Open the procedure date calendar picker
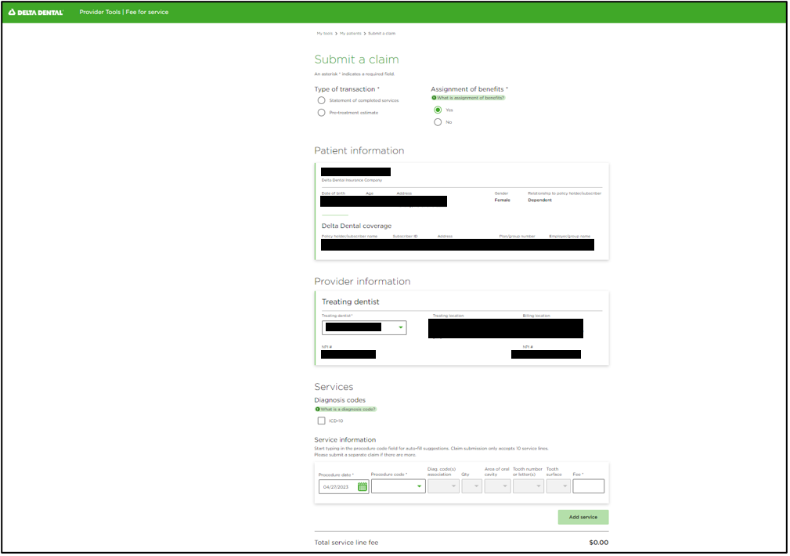The width and height of the screenshot is (790, 556). pyautogui.click(x=363, y=486)
